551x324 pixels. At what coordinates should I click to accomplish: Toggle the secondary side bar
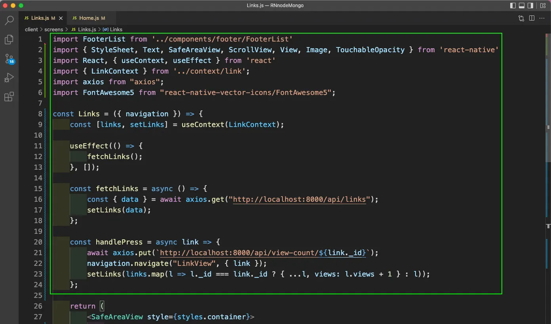pos(531,6)
